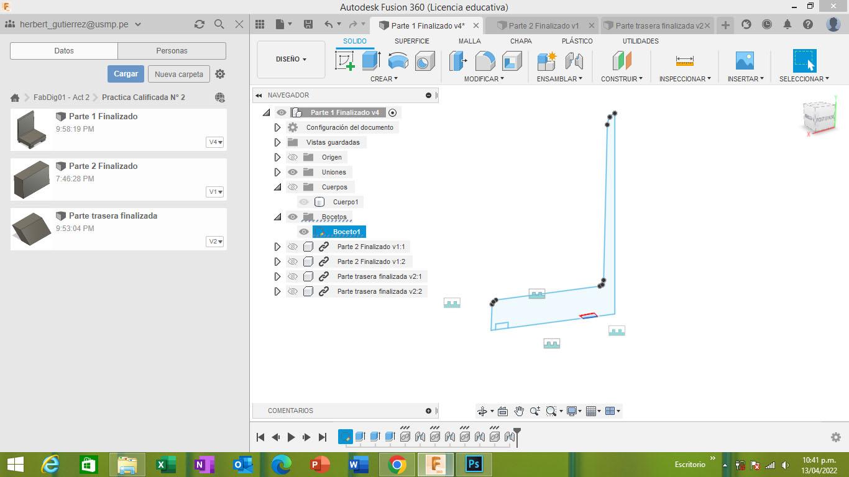Image resolution: width=849 pixels, height=477 pixels.
Task: Open the Help question mark menu
Action: point(808,24)
